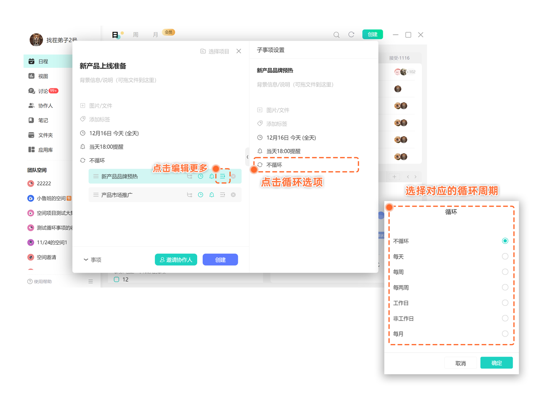The height and width of the screenshot is (393, 536).
Task: Open the 应用库 sidebar item
Action: click(x=45, y=150)
